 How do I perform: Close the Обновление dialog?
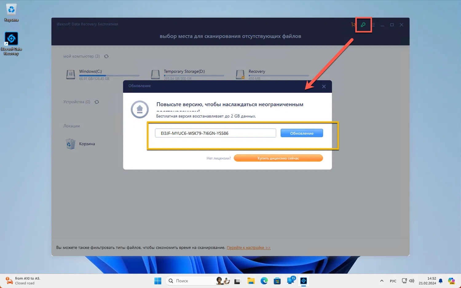click(x=324, y=87)
